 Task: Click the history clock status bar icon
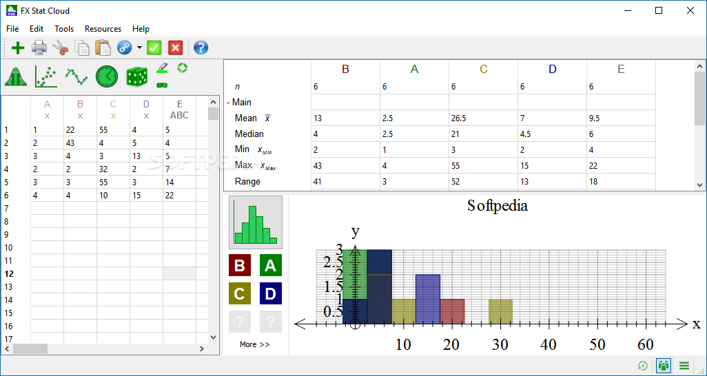[643, 366]
